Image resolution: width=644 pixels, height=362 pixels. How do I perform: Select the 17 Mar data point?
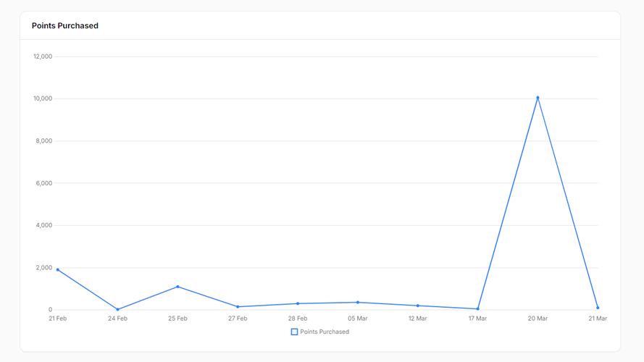477,308
